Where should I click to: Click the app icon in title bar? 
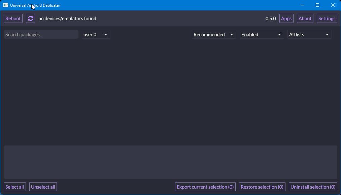5,5
